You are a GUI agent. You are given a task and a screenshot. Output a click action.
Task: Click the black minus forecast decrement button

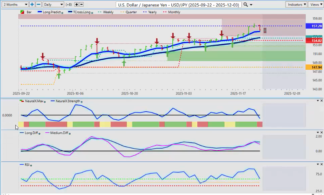pyautogui.click(x=81, y=5)
